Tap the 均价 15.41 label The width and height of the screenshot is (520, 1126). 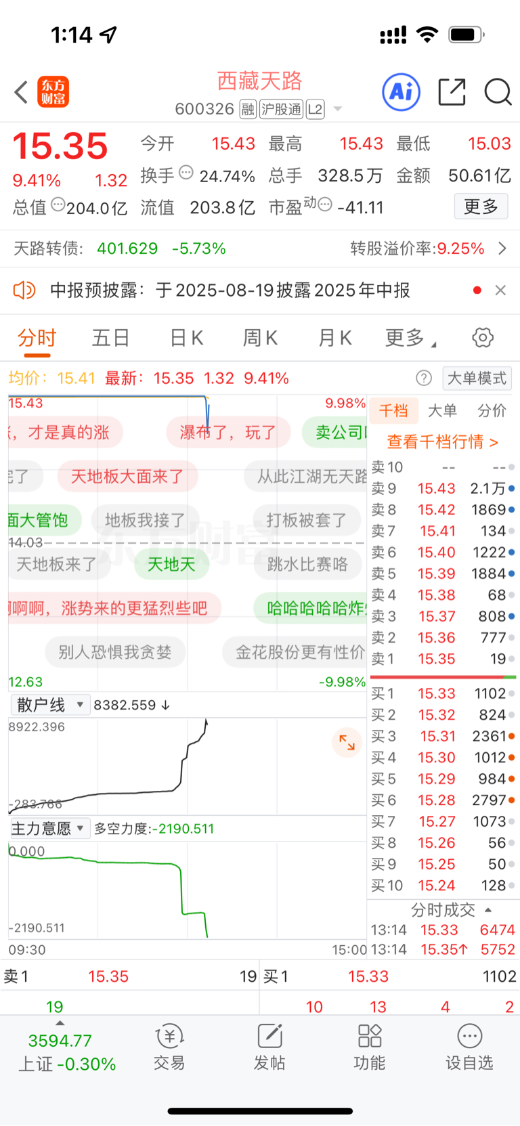(52, 378)
